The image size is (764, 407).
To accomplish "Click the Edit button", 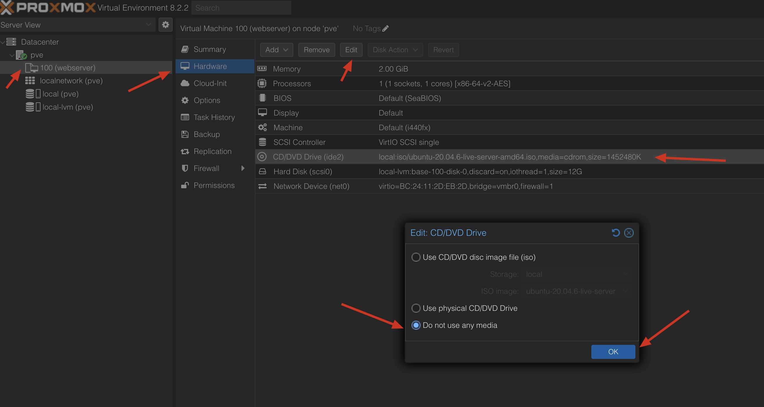I will pos(351,50).
